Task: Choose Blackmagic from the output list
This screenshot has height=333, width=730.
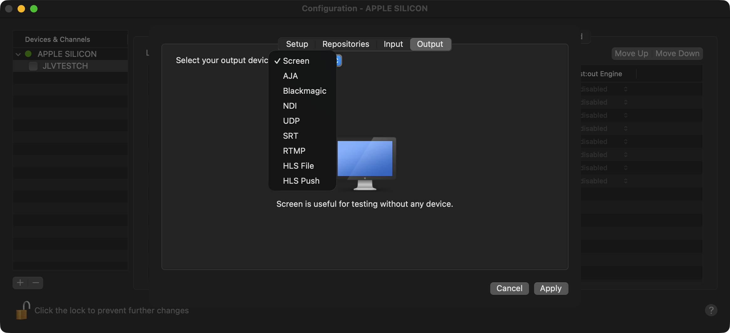Action: (304, 91)
